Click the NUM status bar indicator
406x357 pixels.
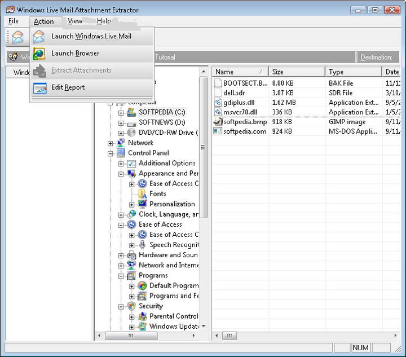(x=360, y=347)
